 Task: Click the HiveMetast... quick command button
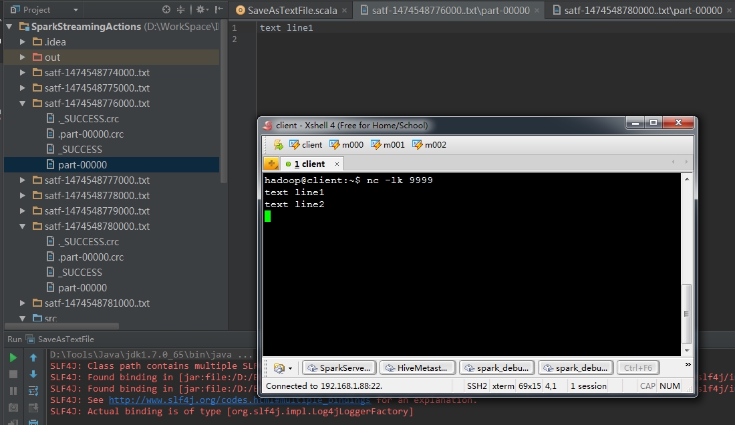coord(417,368)
